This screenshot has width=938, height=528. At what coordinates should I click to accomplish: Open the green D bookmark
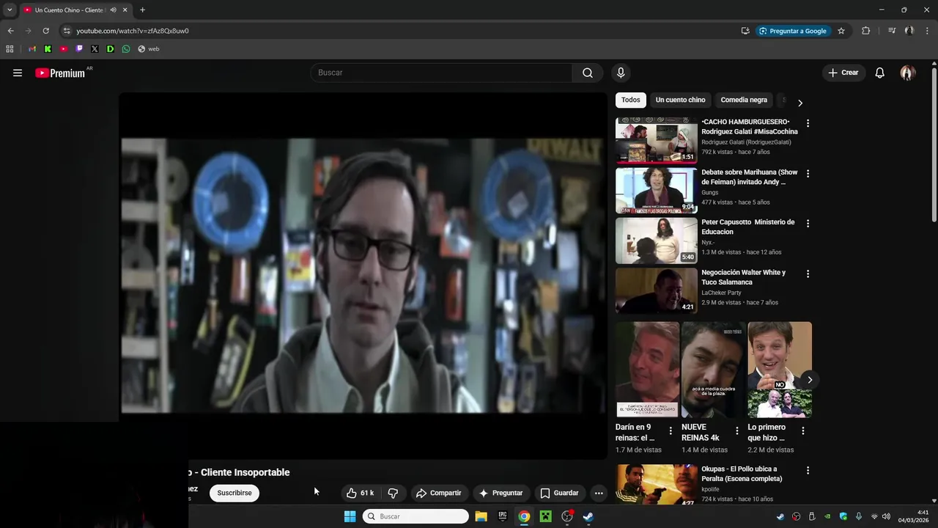(x=110, y=49)
